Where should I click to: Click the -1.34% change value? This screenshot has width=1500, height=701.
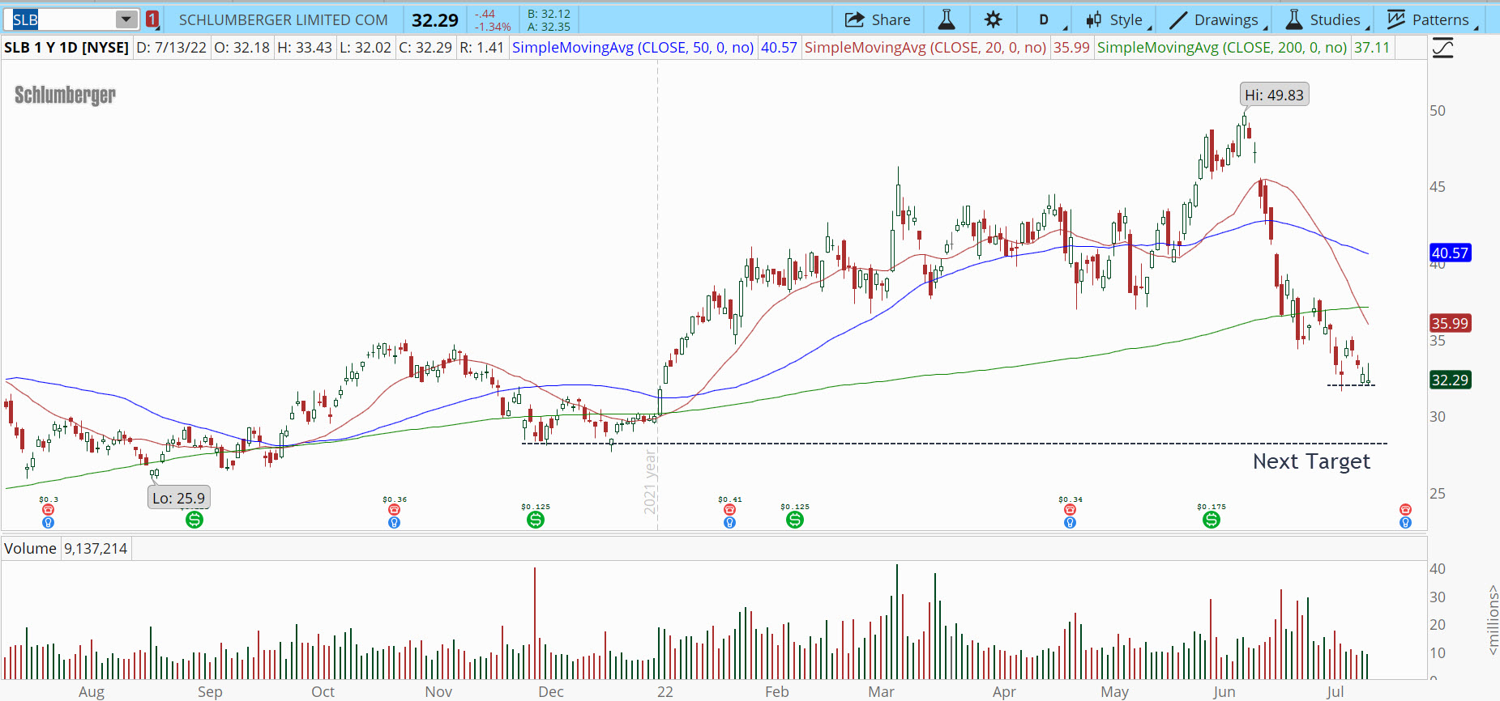493,27
